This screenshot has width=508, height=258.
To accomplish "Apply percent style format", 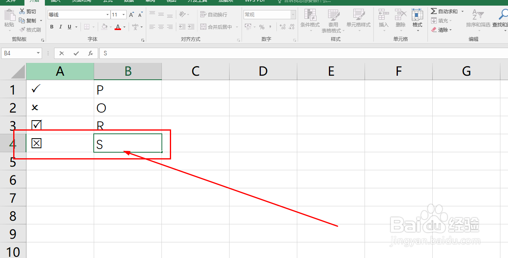I will click(x=262, y=27).
